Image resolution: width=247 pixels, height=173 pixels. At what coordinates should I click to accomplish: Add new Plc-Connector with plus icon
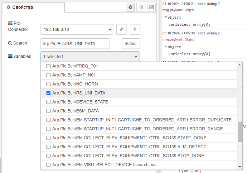[135, 29]
